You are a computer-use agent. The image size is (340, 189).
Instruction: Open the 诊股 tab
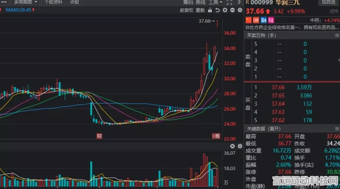[74, 2]
